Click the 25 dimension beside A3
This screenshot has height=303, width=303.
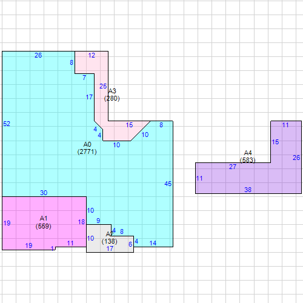click(x=103, y=86)
